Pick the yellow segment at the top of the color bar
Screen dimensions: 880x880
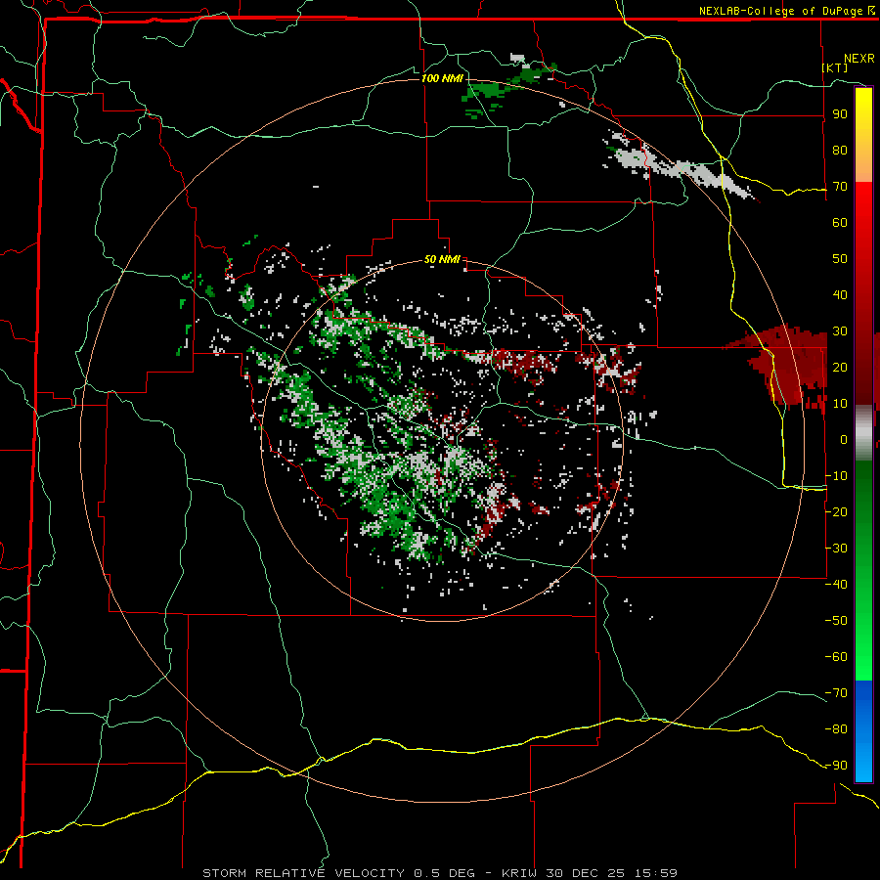click(863, 135)
